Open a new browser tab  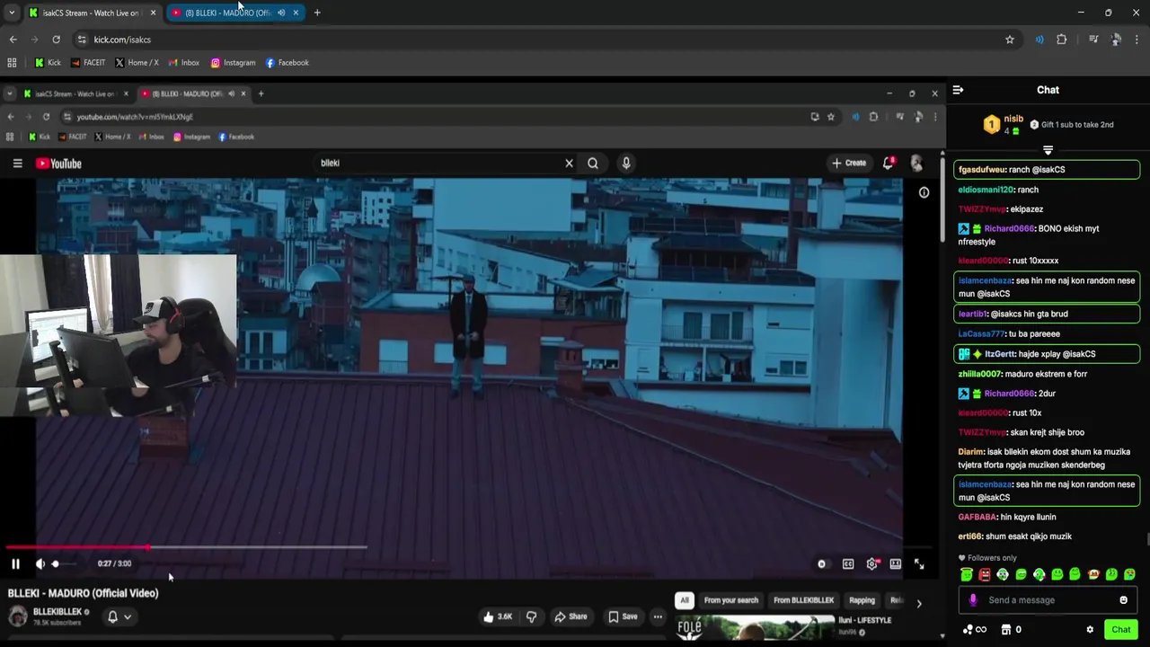[x=317, y=13]
